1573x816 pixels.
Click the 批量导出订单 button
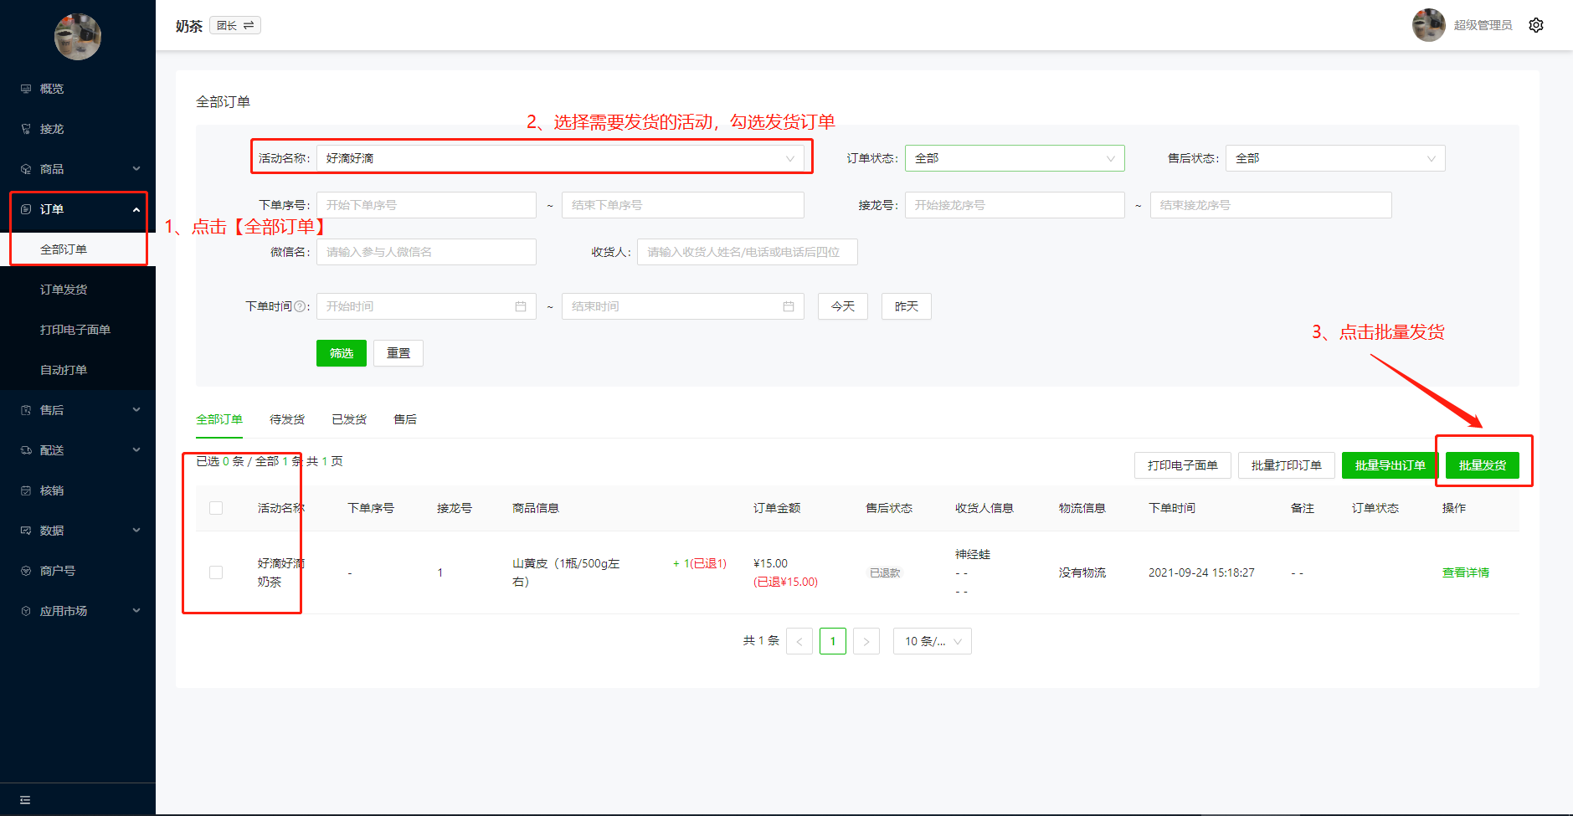pos(1391,465)
